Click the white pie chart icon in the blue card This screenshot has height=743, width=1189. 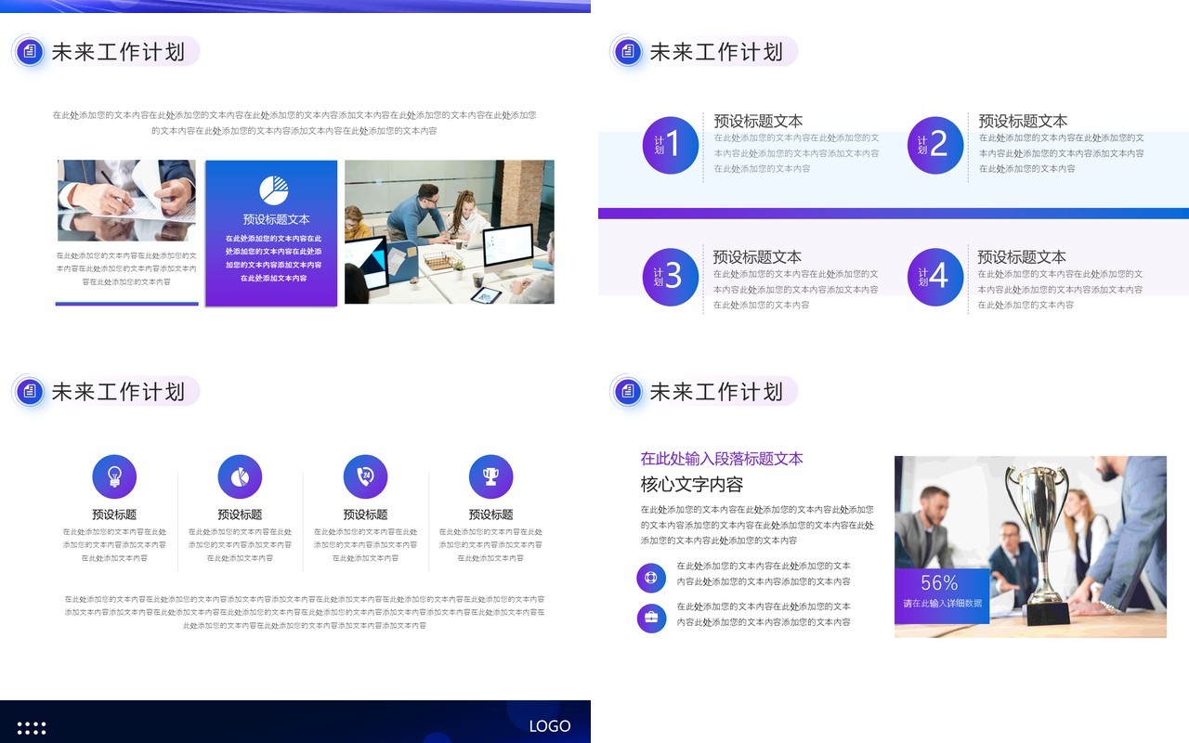coord(273,189)
